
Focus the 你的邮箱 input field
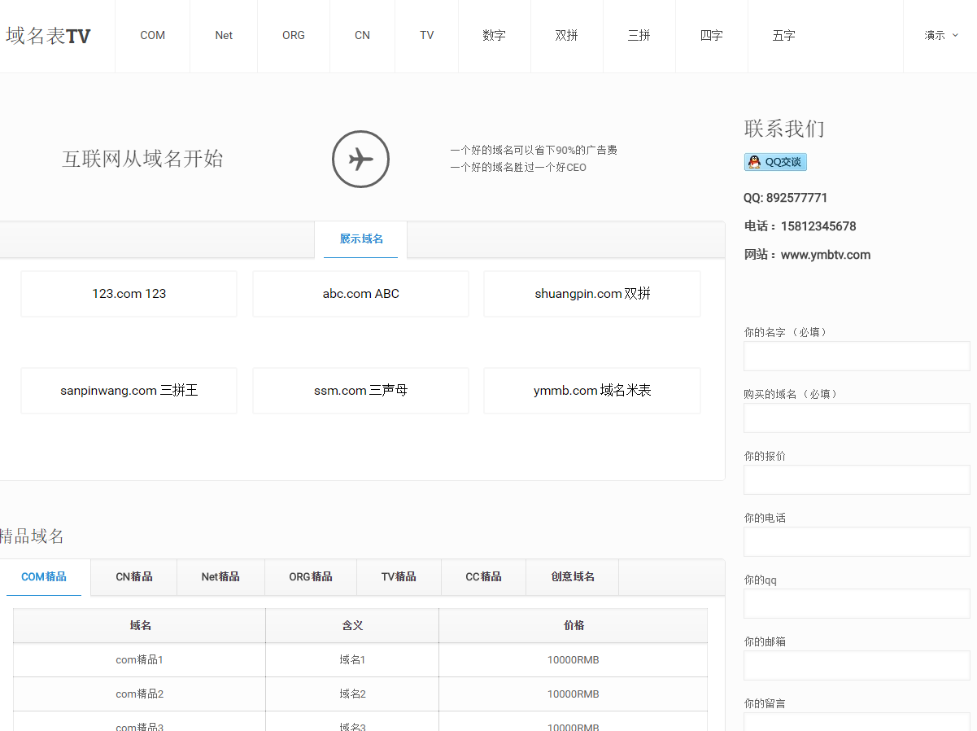(x=857, y=666)
